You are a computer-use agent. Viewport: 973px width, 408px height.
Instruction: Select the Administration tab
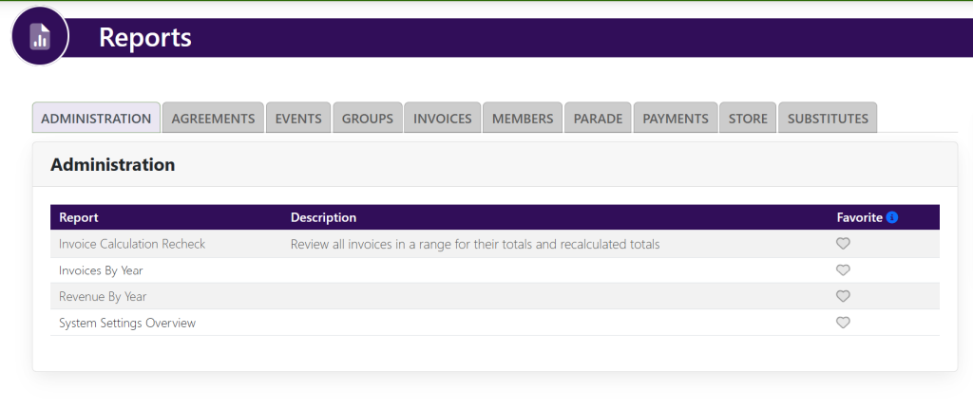tap(96, 119)
